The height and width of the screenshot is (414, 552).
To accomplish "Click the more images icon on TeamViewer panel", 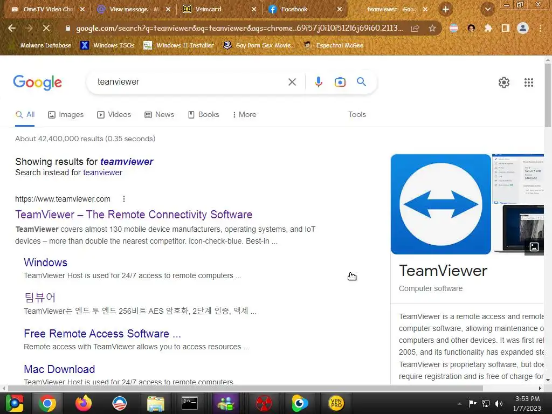I will [x=534, y=247].
